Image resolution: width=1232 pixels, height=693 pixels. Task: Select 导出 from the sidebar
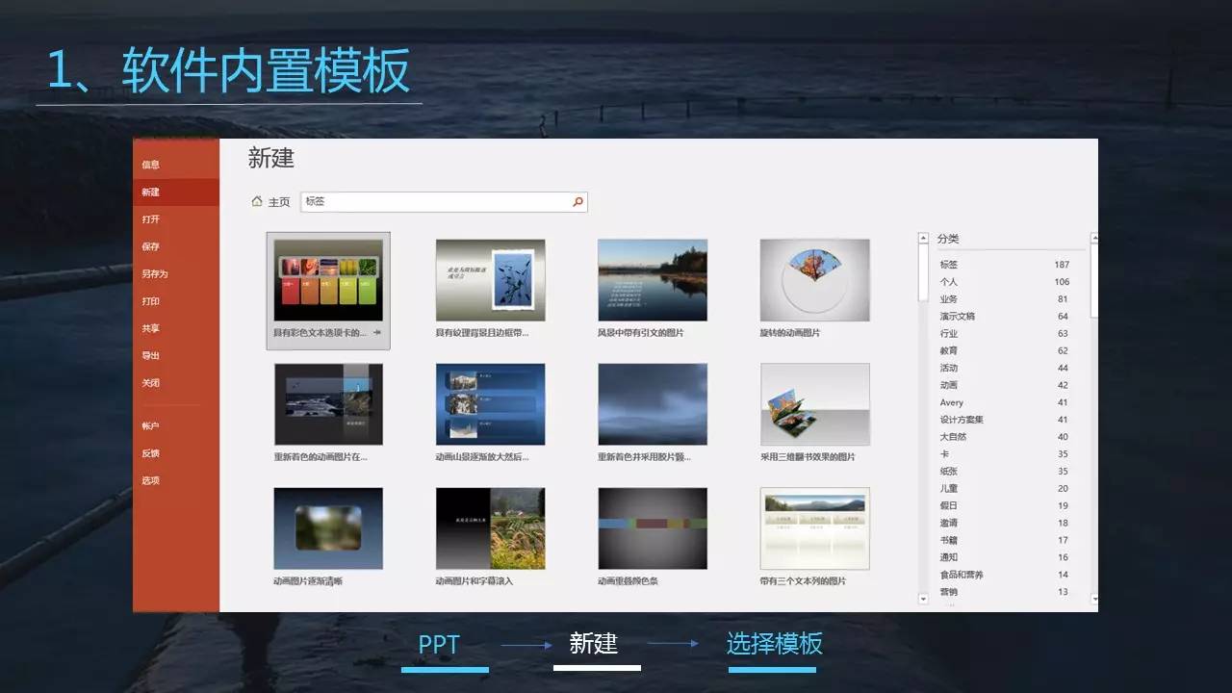coord(154,355)
